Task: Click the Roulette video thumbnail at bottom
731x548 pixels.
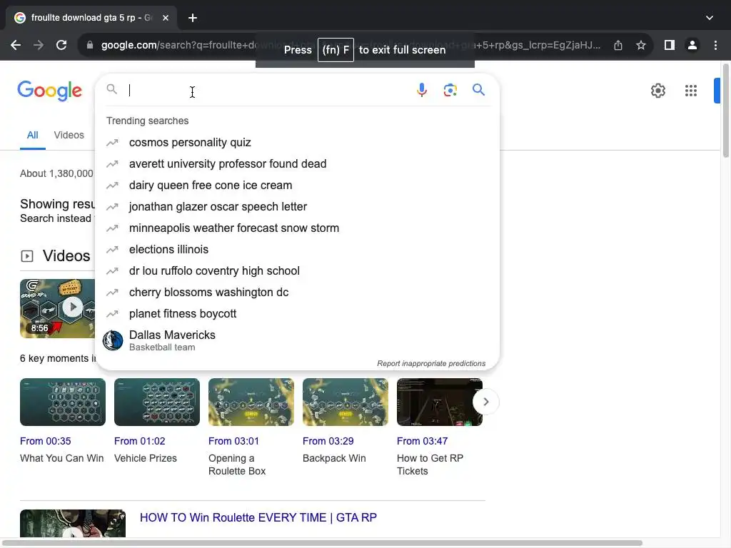Action: click(73, 523)
